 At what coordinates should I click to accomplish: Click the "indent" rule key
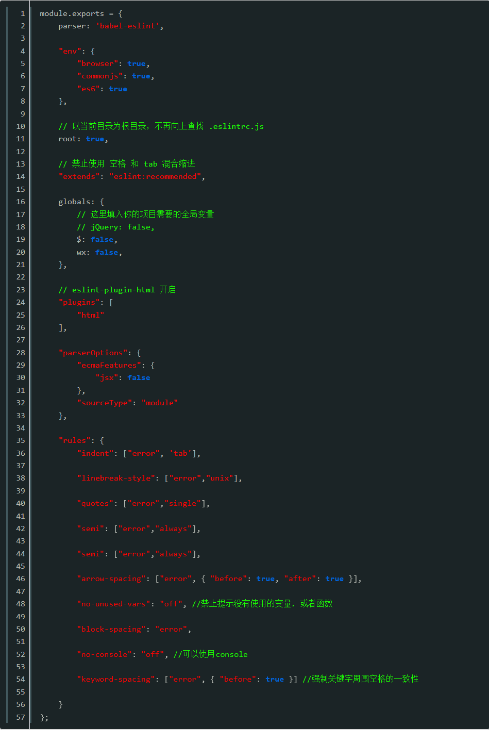coord(95,453)
